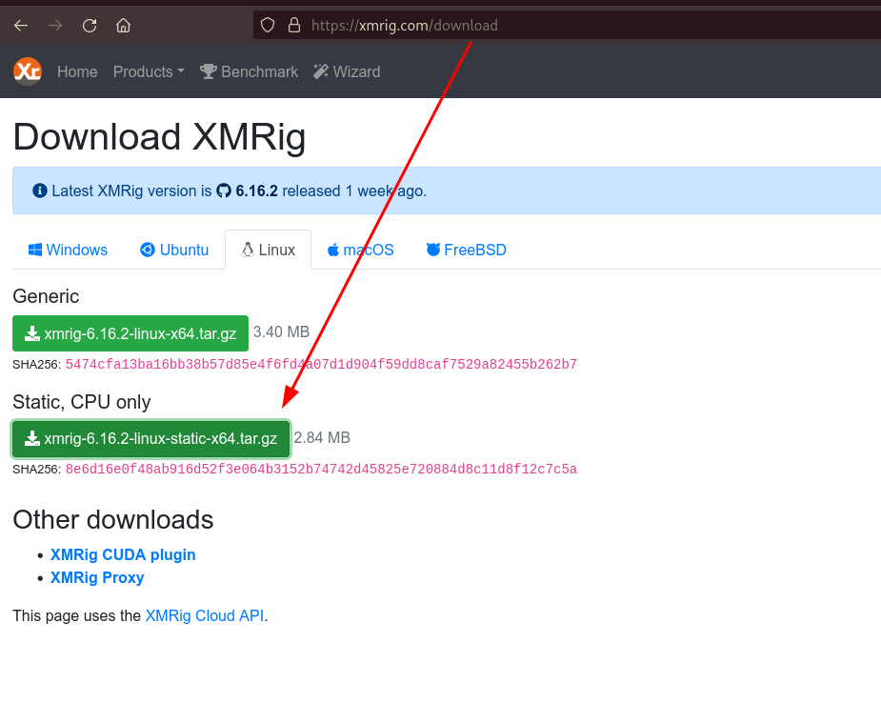Open the Home navigation link

(77, 72)
